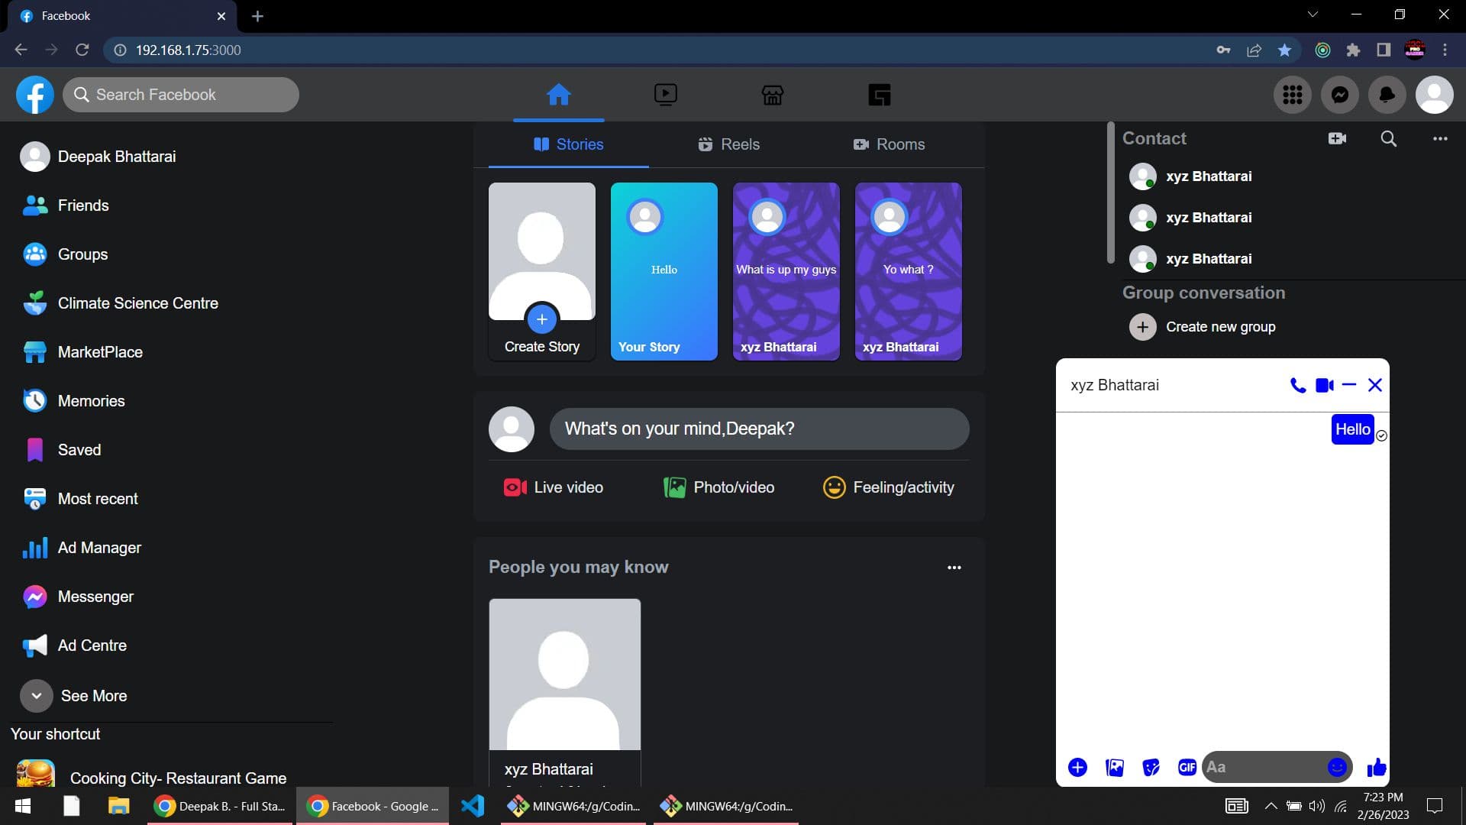Image resolution: width=1466 pixels, height=825 pixels.
Task: Open Ad Manager in left sidebar
Action: click(x=82, y=548)
